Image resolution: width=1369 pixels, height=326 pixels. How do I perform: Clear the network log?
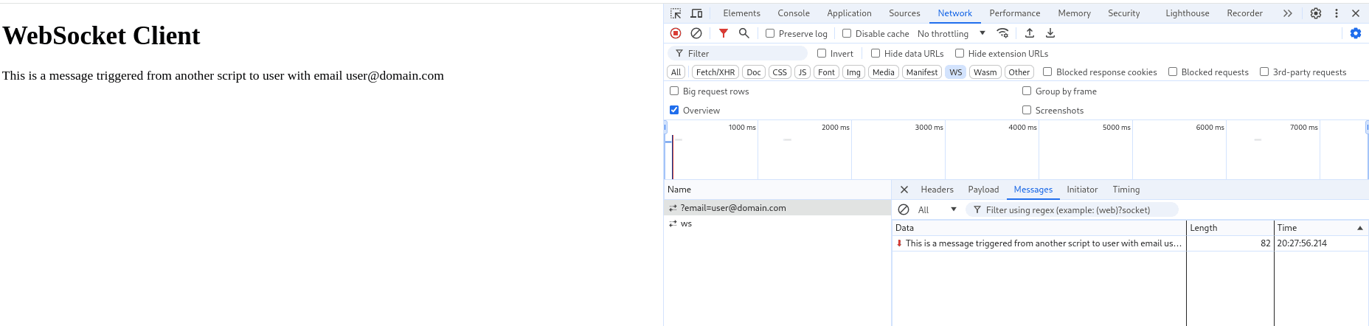[x=696, y=33]
